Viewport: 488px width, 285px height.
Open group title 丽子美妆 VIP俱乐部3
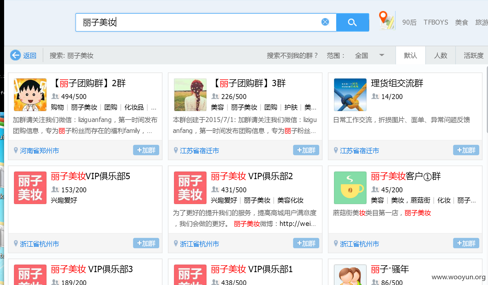coord(92,269)
